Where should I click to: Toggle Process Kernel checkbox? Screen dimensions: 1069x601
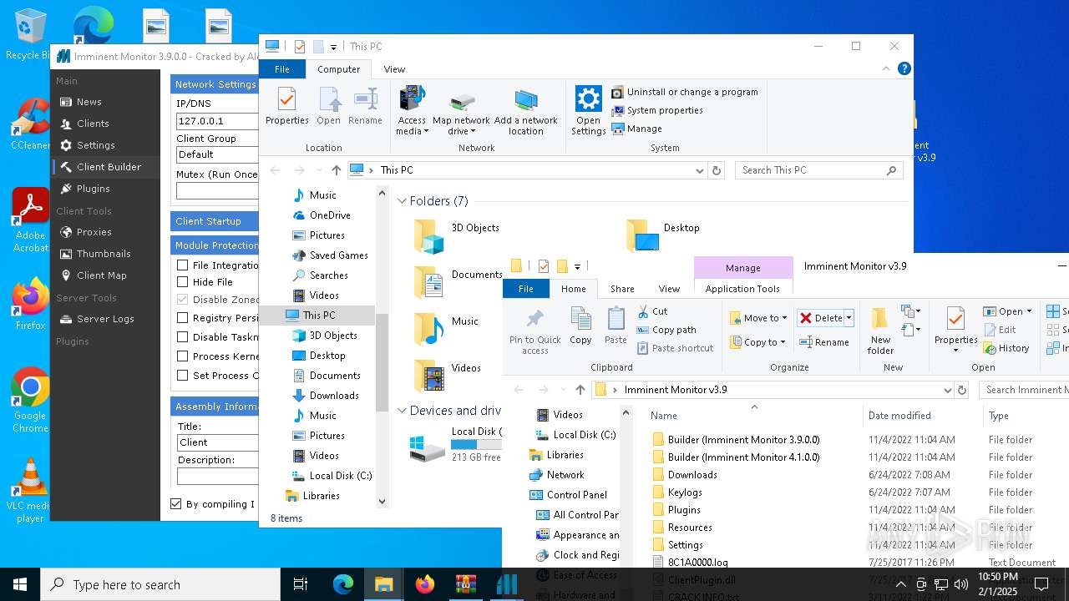click(182, 356)
